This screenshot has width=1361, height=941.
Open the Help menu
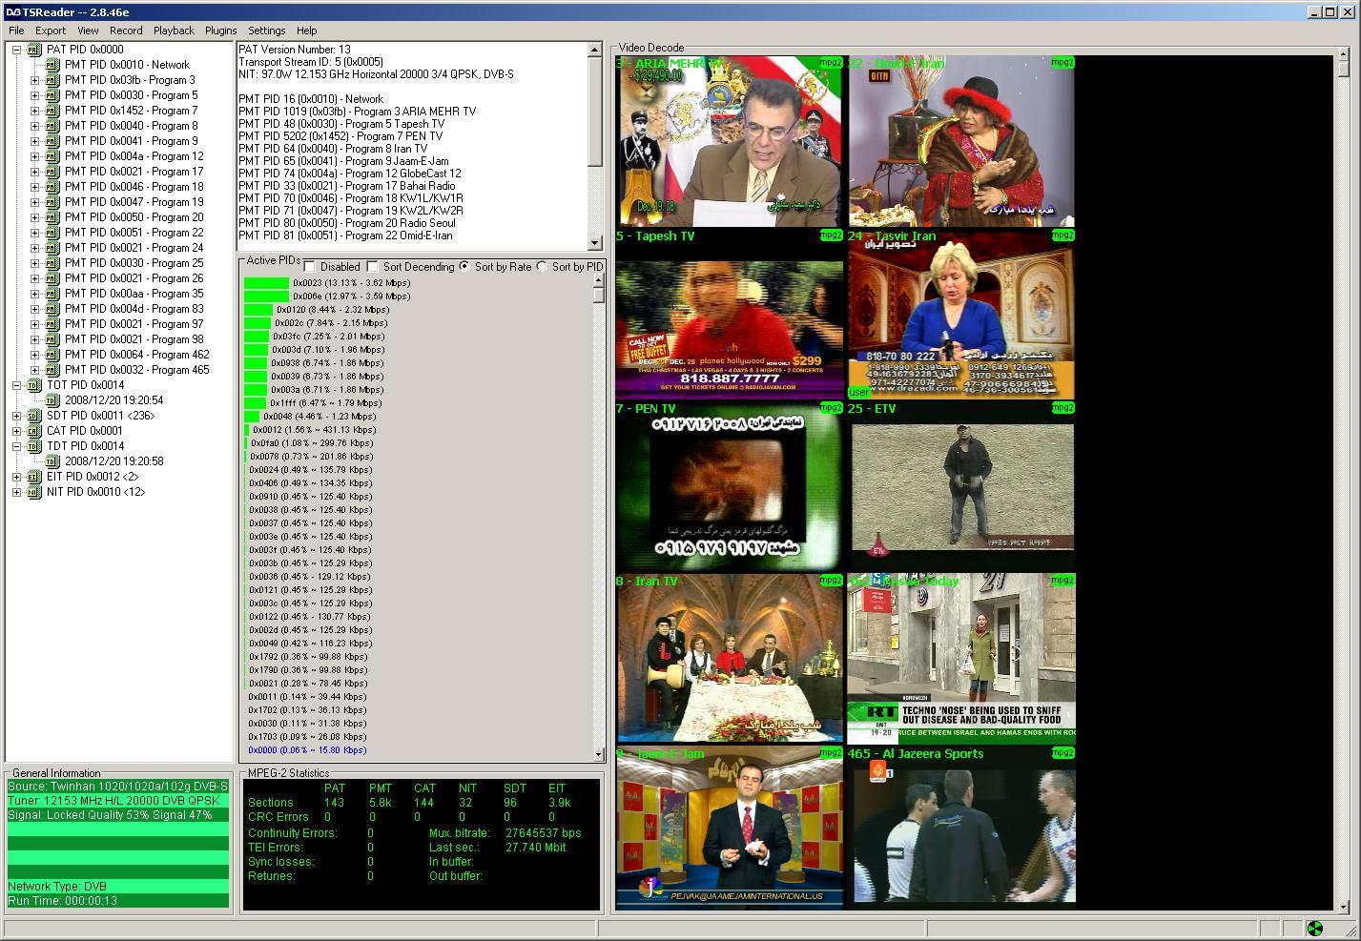(307, 31)
